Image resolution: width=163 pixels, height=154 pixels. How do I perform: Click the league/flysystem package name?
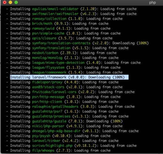tap(48, 68)
